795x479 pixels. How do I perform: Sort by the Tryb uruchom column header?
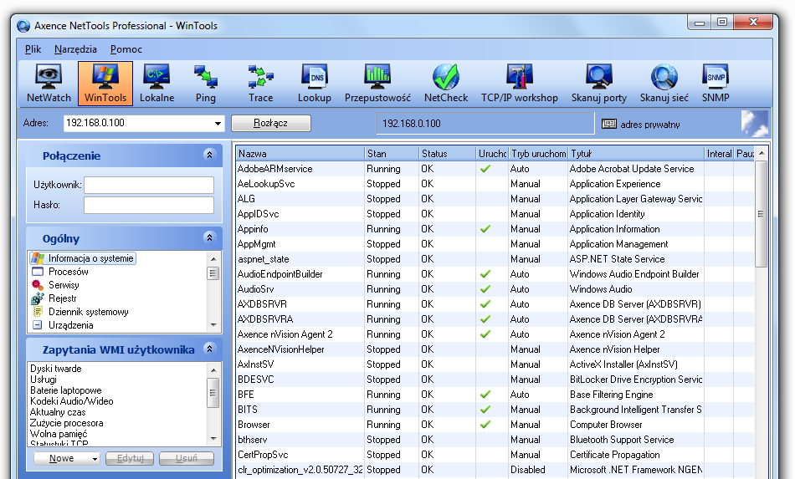538,154
